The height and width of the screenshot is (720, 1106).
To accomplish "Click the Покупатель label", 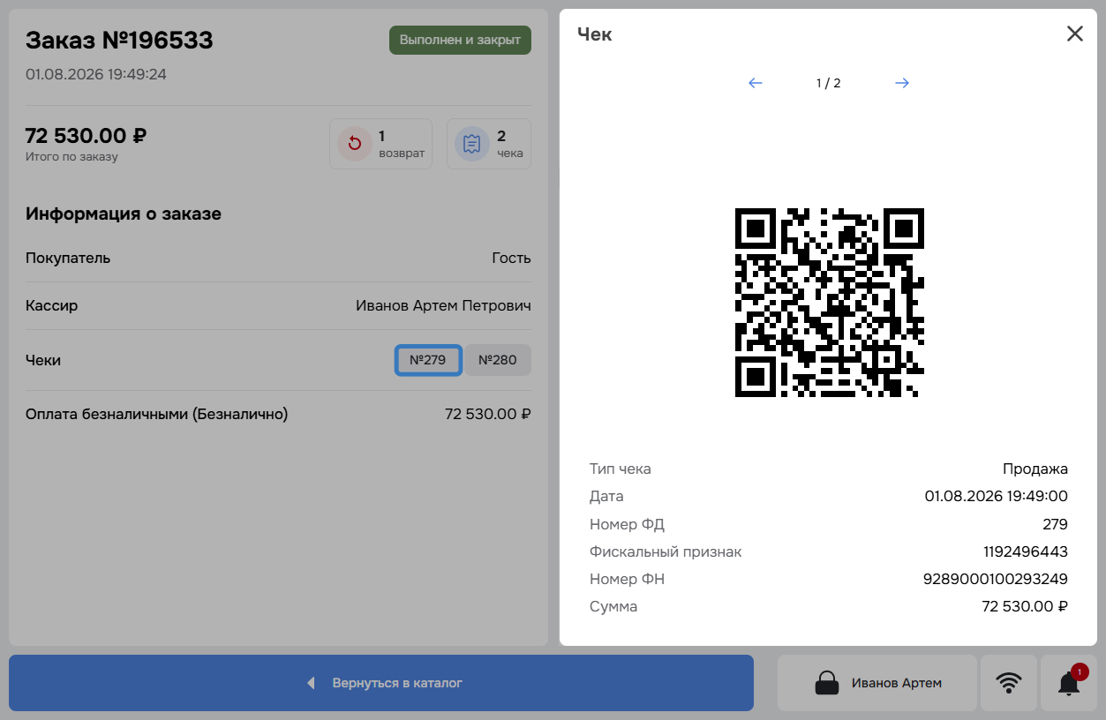I will tap(68, 259).
